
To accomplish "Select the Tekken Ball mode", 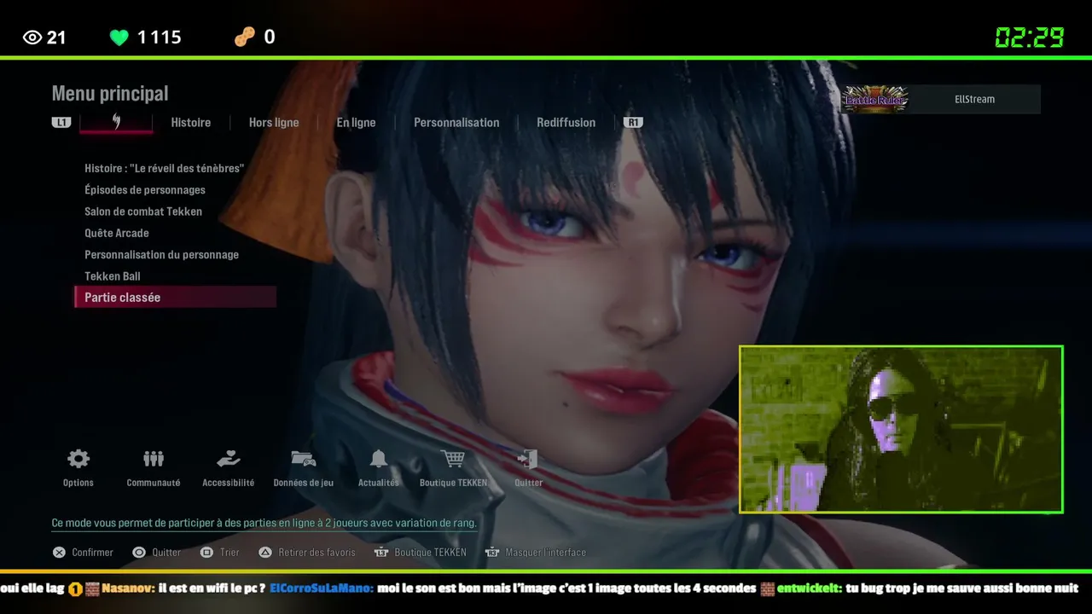I will (x=113, y=276).
